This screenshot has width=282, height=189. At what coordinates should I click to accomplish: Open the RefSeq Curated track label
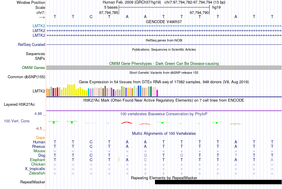tap(31, 44)
